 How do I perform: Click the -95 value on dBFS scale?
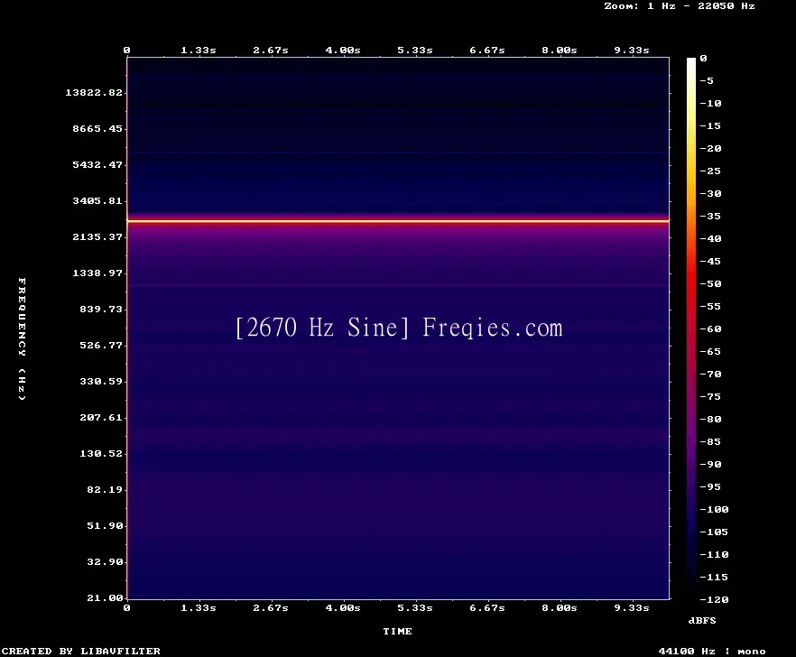[710, 487]
